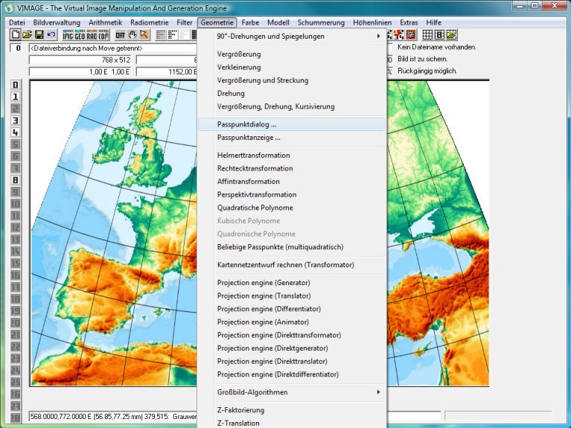The image size is (571, 428).
Task: Choose Passpunktdialog from the Geometrie menu
Action: click(x=246, y=124)
